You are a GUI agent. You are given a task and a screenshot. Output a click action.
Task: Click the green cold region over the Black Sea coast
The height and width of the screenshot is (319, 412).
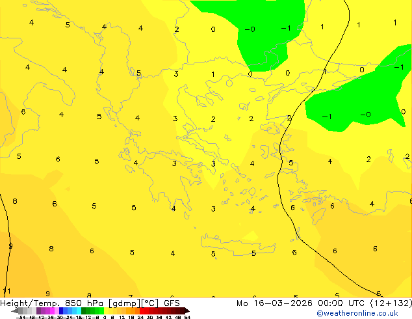point(265,35)
